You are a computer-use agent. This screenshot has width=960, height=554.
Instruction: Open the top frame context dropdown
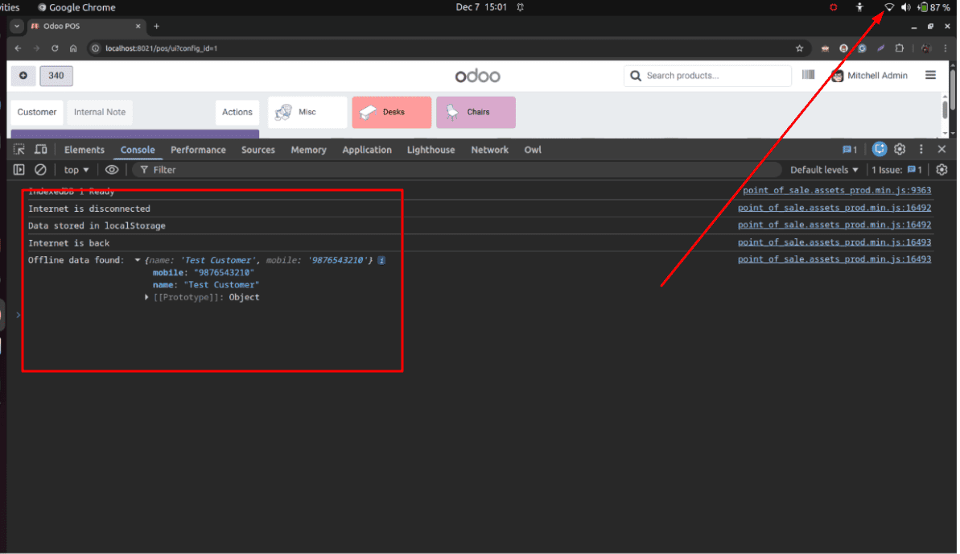[x=74, y=169]
